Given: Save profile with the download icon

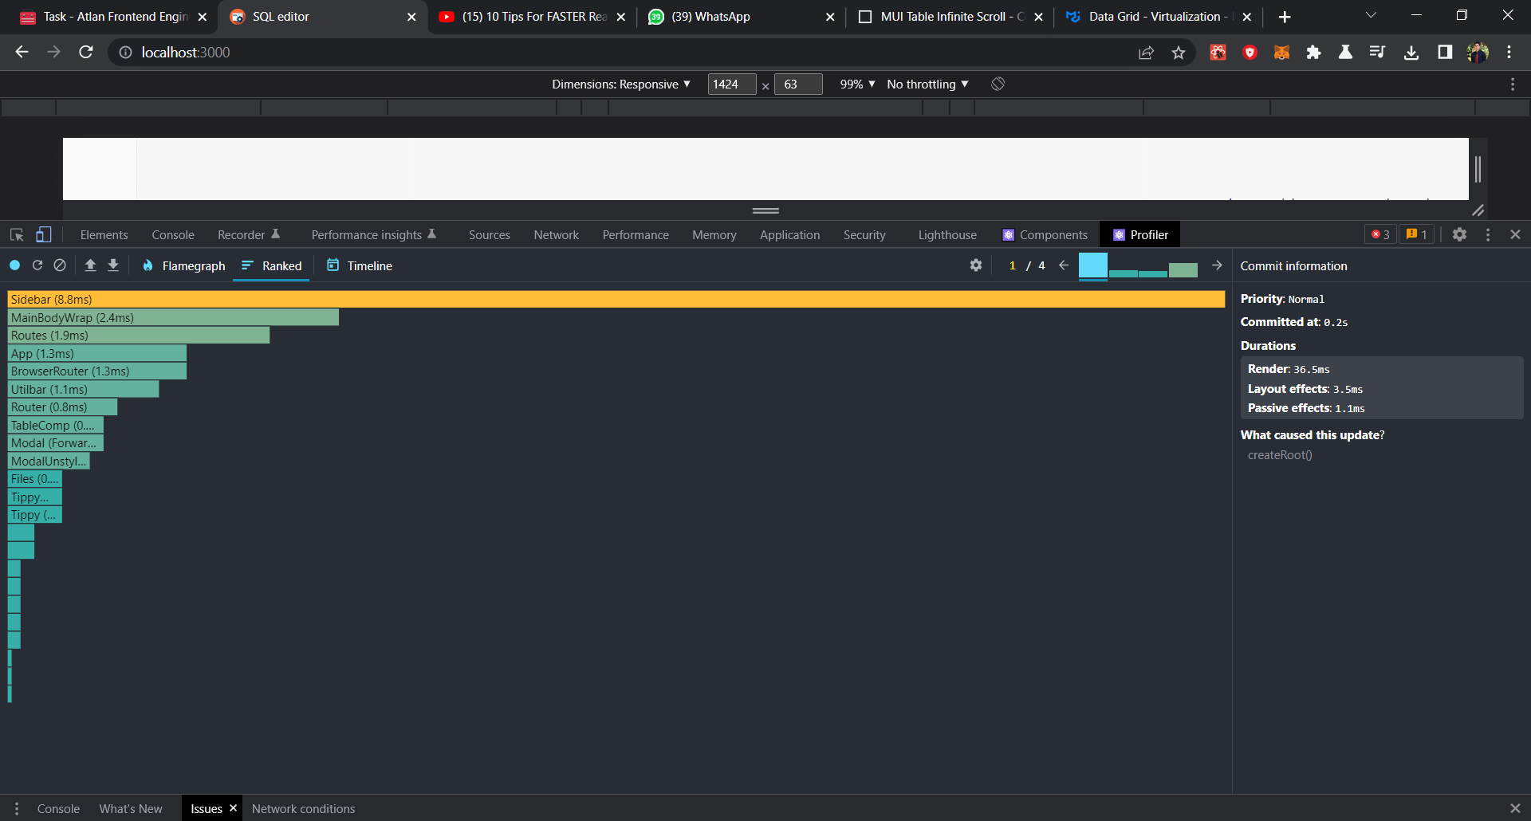Looking at the screenshot, I should click(x=113, y=265).
